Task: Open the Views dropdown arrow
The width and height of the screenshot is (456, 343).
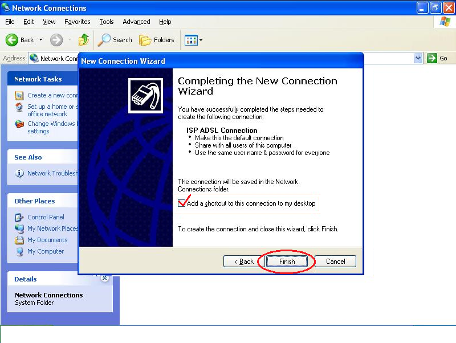Action: click(201, 40)
